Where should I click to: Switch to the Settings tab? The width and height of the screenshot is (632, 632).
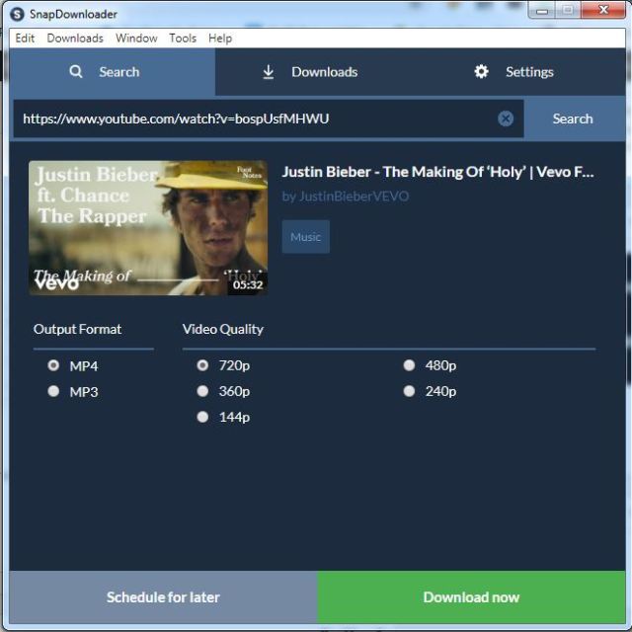click(x=522, y=72)
